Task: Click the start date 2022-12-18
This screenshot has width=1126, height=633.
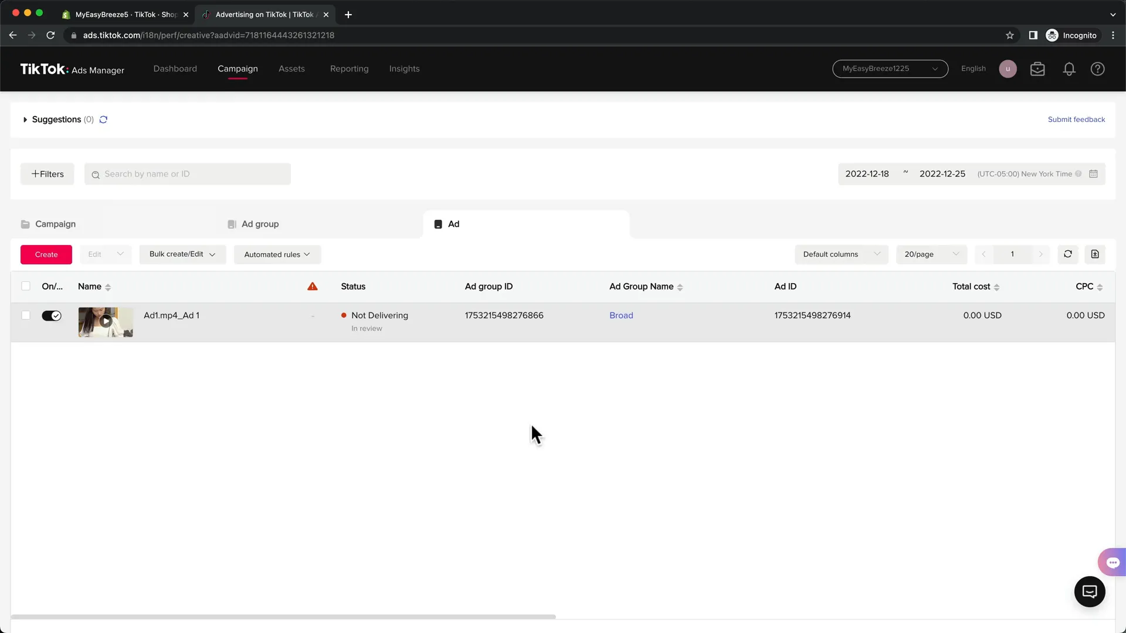Action: (x=867, y=174)
